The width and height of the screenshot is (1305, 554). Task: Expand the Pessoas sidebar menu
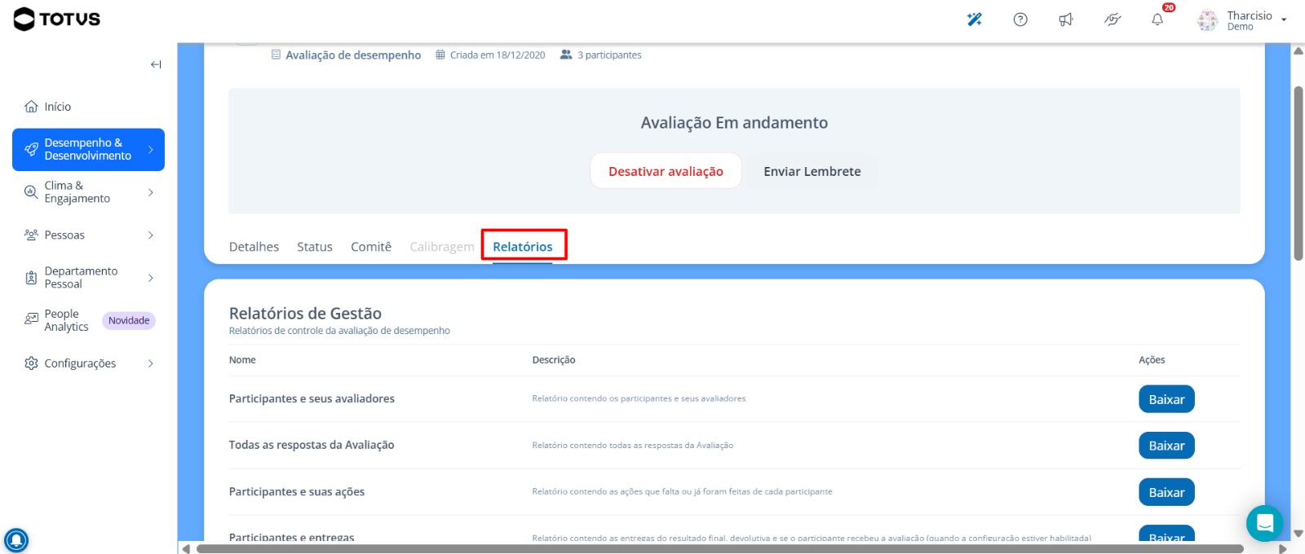[x=88, y=235]
